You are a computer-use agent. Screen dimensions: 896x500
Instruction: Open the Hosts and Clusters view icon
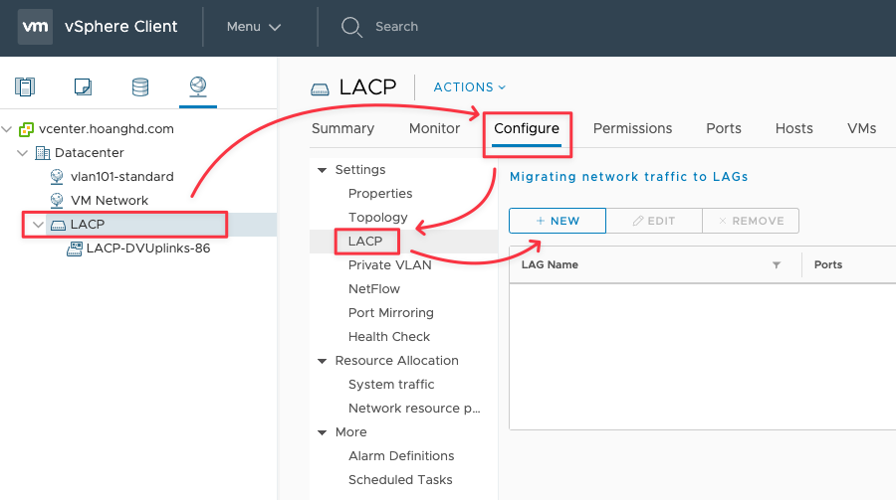[25, 86]
